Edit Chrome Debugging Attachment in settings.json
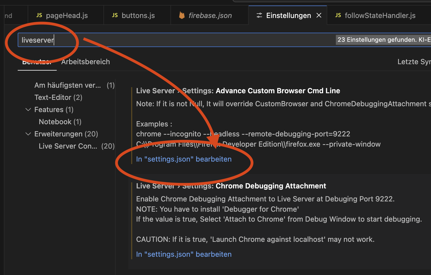 [184, 254]
